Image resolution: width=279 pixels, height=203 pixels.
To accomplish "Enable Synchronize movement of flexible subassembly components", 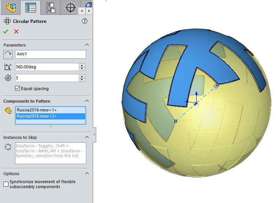I will pyautogui.click(x=6, y=184).
